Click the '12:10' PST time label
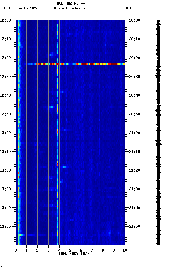The image size is (172, 270). [5, 39]
